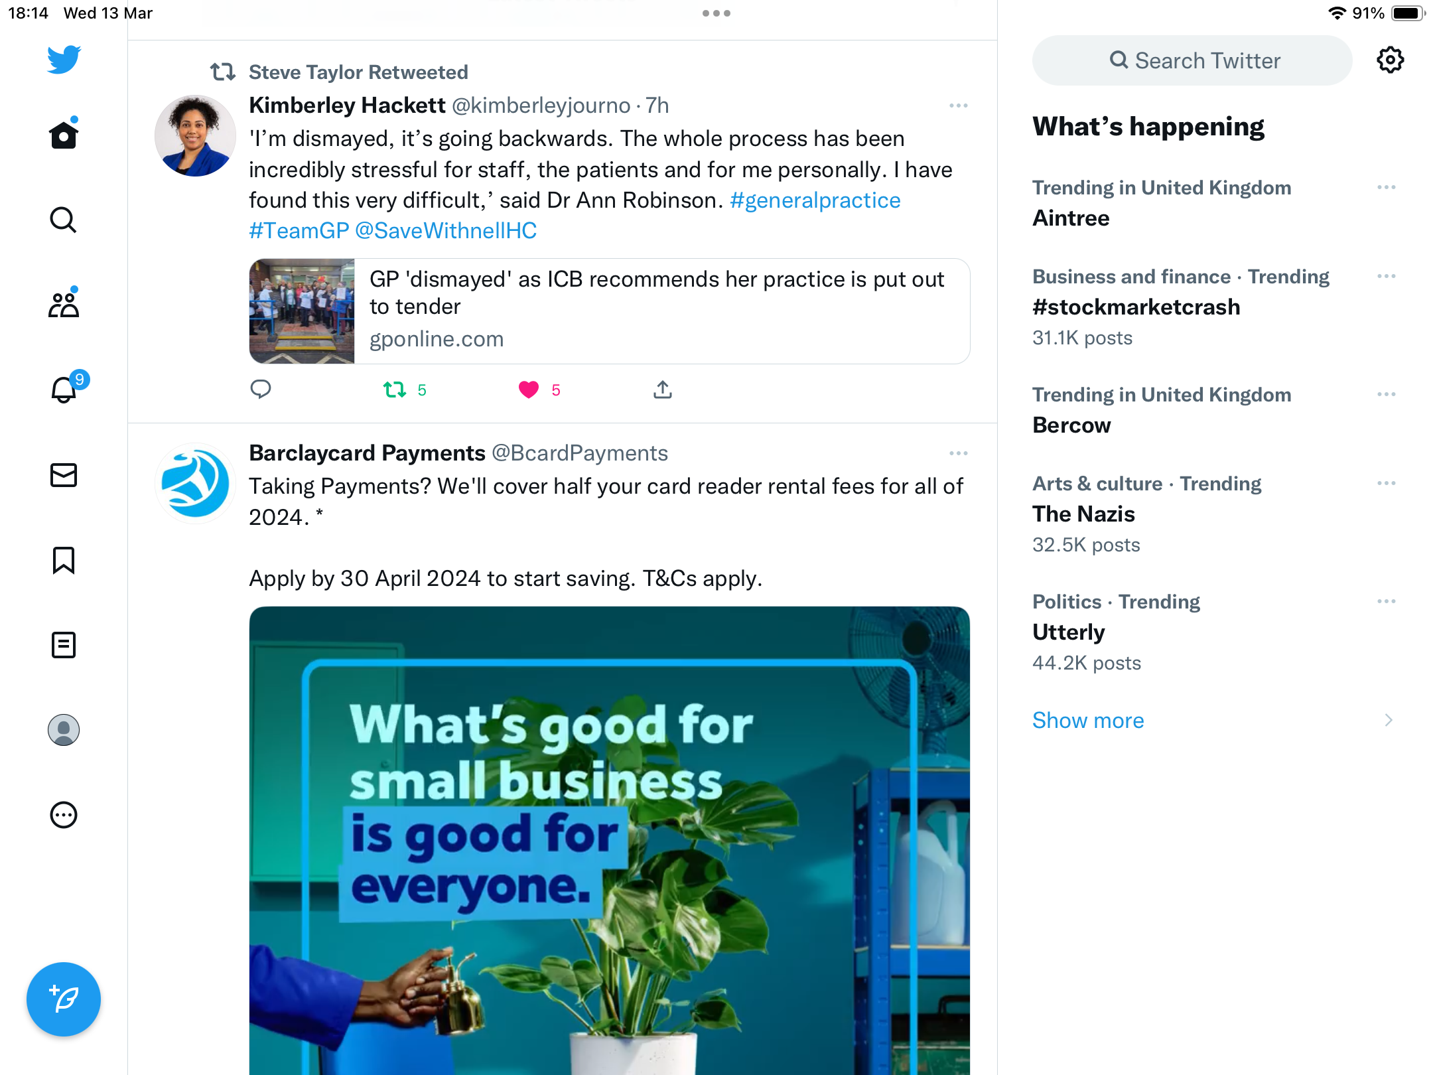Open Messages envelope icon
The width and height of the screenshot is (1433, 1075).
[x=64, y=475]
